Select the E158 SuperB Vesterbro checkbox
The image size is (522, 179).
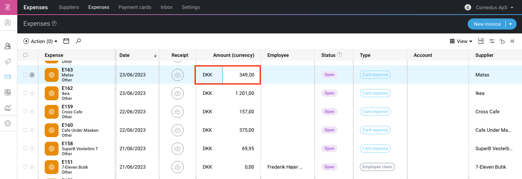coord(25,149)
